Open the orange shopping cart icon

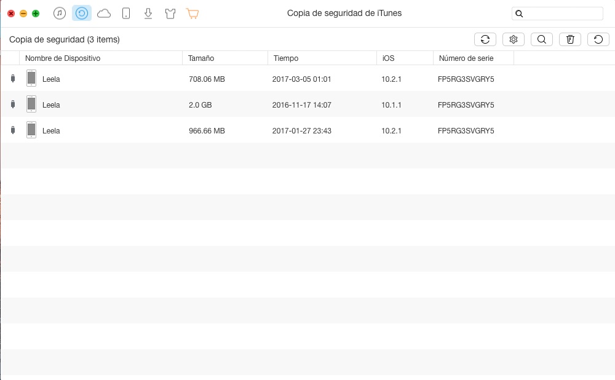click(x=192, y=14)
